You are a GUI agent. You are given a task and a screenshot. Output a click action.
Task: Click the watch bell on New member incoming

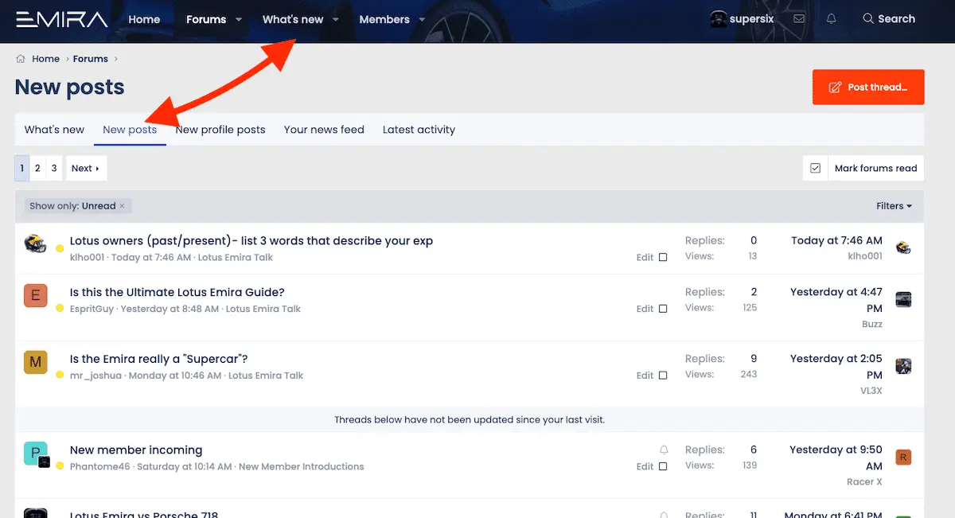coord(664,450)
